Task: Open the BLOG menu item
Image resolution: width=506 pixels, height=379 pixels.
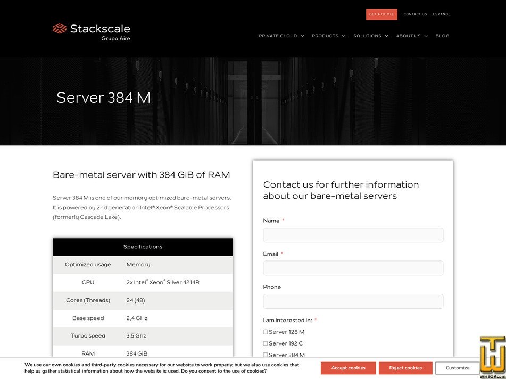Action: pos(442,36)
